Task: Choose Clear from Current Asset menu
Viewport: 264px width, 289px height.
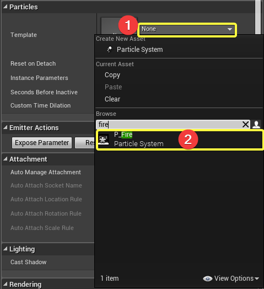Action: [112, 99]
